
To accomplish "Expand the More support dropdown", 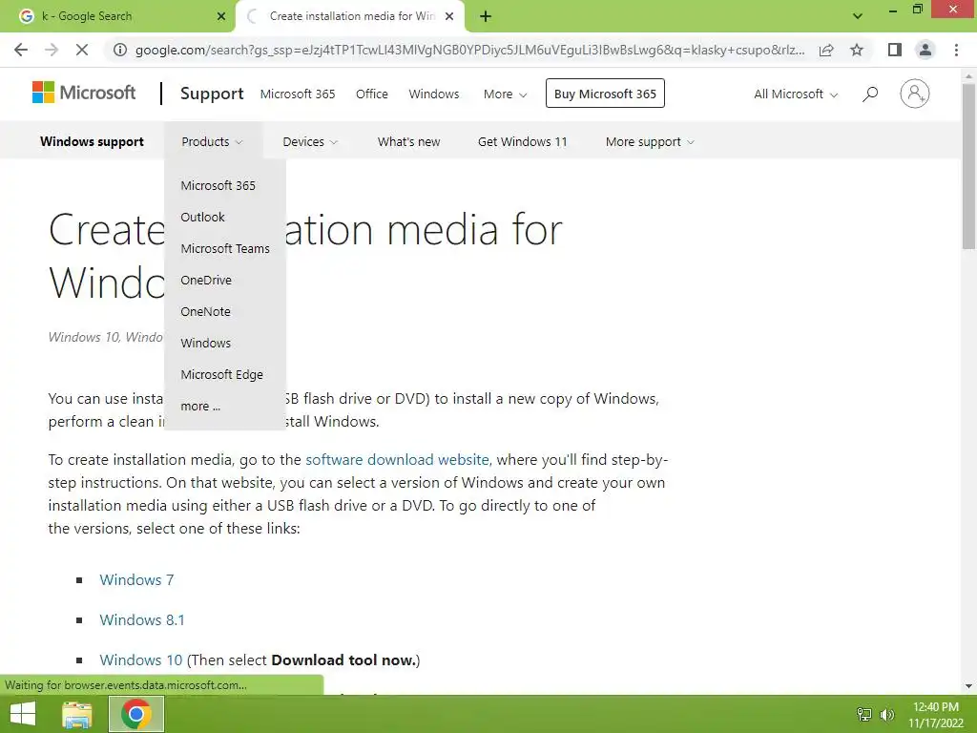I will 650,141.
